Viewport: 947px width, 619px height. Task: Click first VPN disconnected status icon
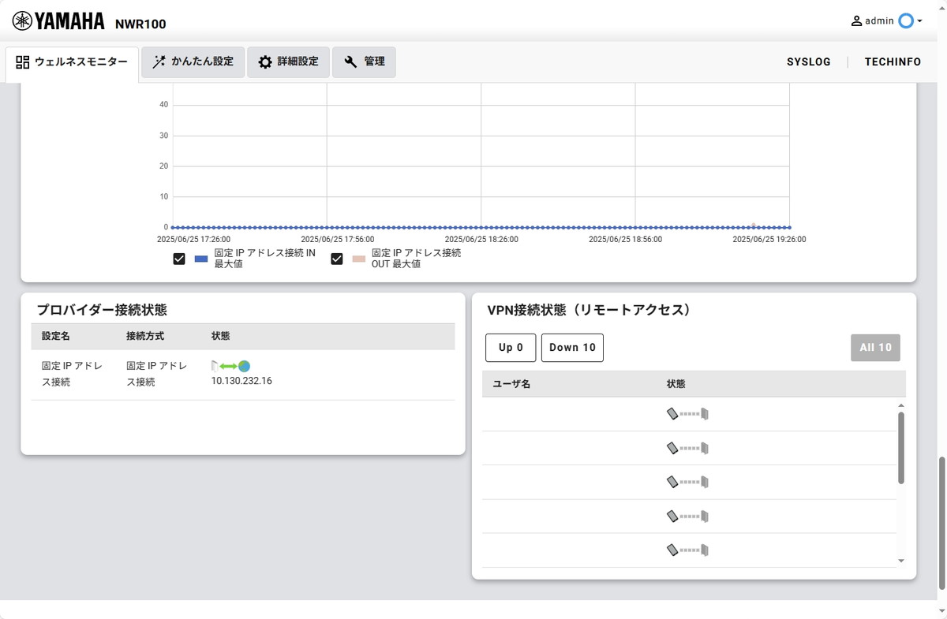(x=687, y=414)
